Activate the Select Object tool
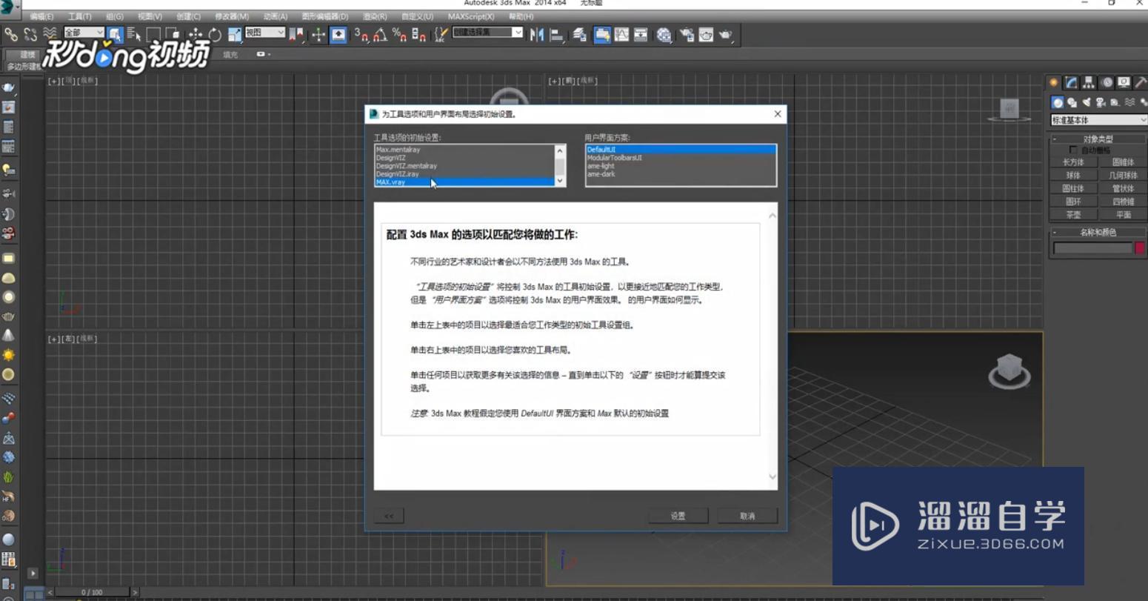 click(x=115, y=34)
